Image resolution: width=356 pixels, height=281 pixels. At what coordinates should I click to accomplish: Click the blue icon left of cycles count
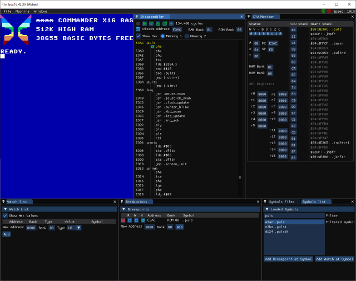pyautogui.click(x=171, y=23)
